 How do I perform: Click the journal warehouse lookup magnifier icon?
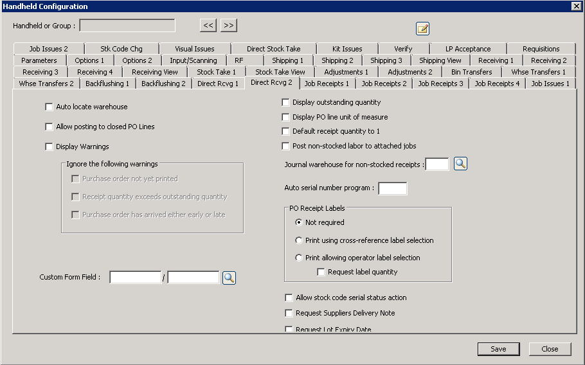[460, 164]
